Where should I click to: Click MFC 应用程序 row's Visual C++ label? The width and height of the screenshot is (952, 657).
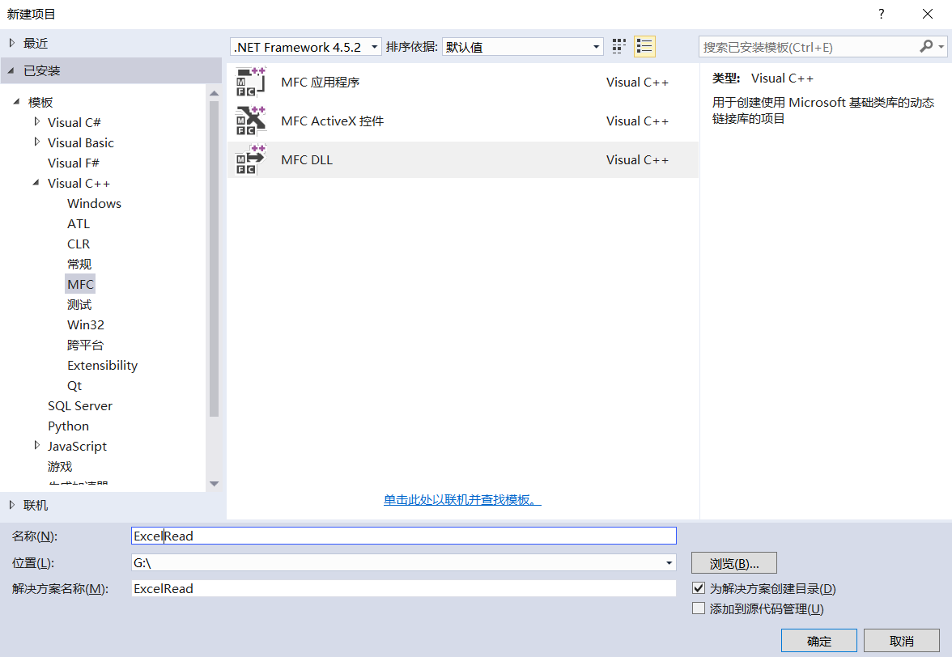point(637,82)
